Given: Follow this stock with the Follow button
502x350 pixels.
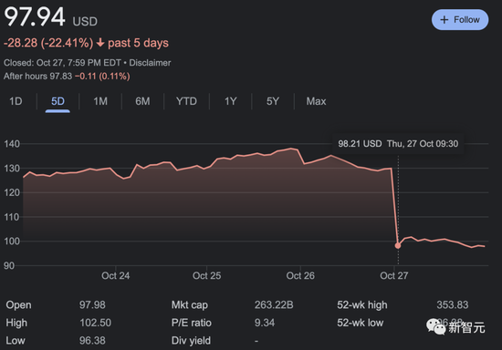Looking at the screenshot, I should pyautogui.click(x=460, y=20).
